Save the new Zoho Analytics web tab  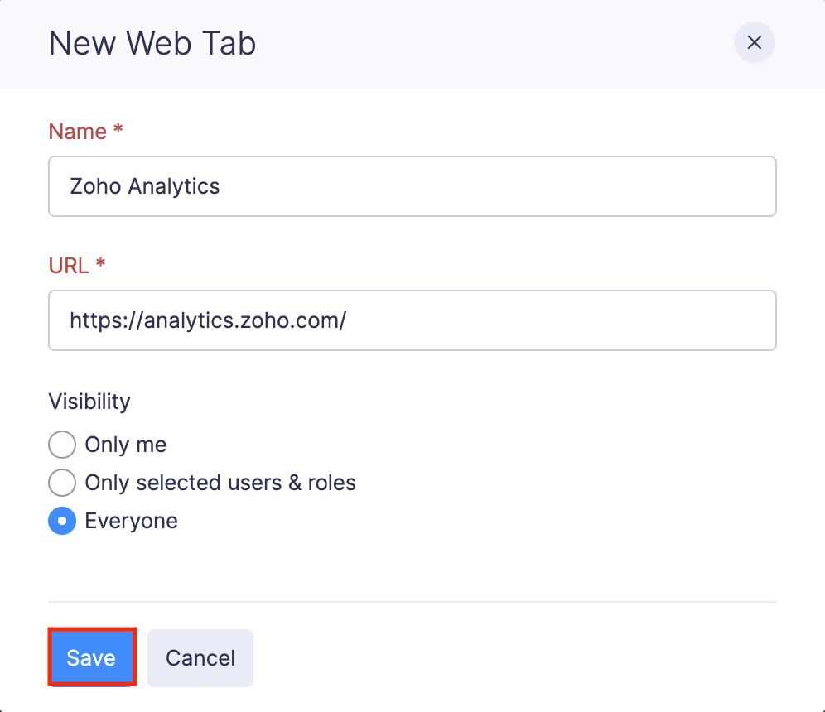(91, 657)
